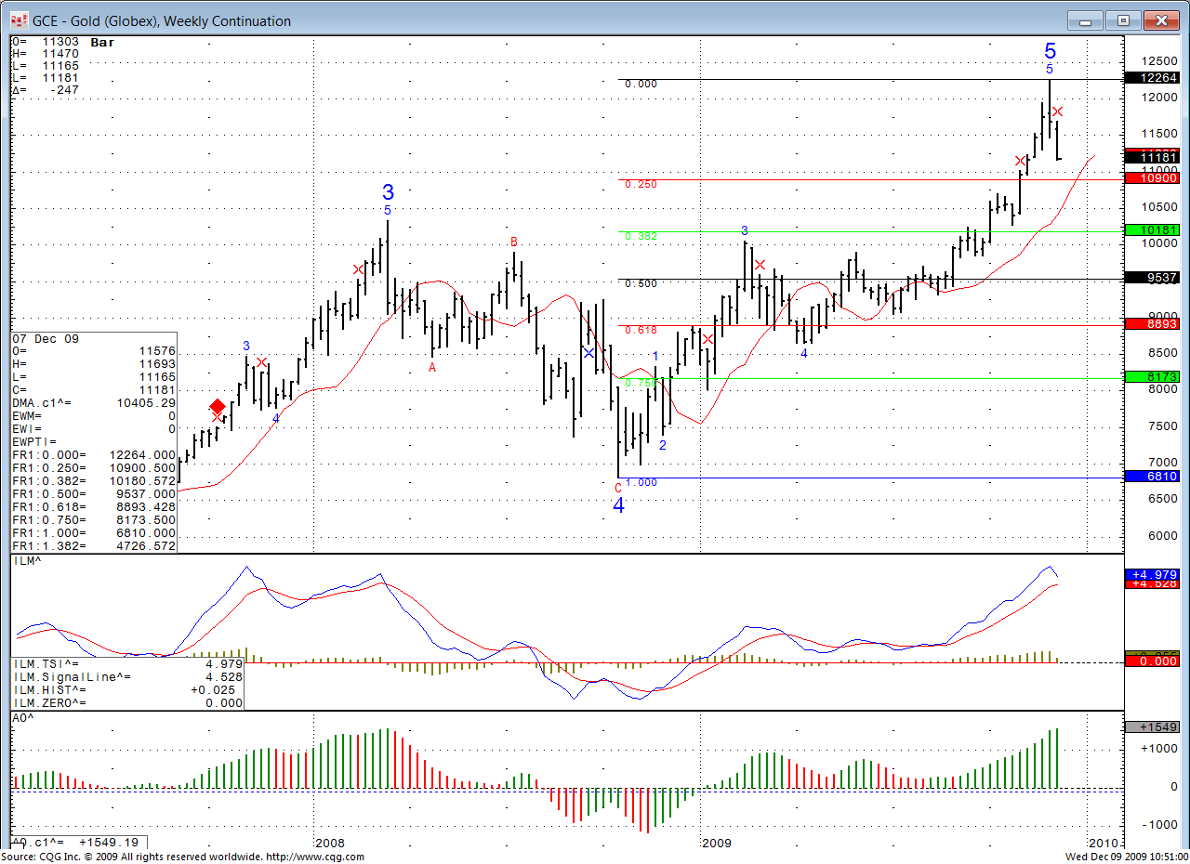Minimize the GCE Gold chart window
The height and width of the screenshot is (864, 1190).
[x=1084, y=20]
